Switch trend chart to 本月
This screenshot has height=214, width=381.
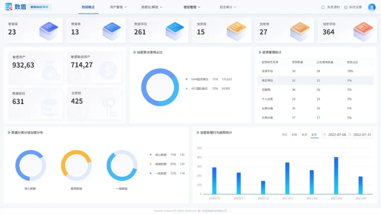304,135
